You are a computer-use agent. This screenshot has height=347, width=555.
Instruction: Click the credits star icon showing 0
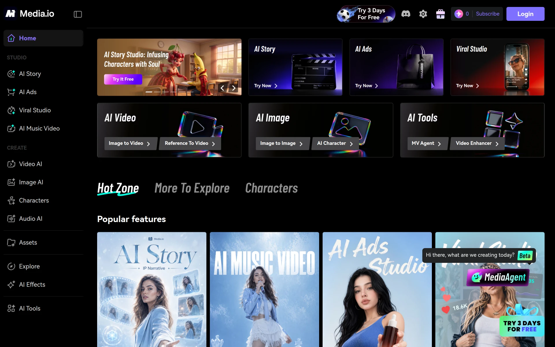click(x=459, y=14)
